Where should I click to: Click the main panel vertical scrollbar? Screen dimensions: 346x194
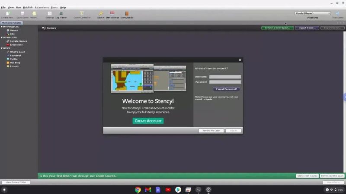click(x=345, y=102)
